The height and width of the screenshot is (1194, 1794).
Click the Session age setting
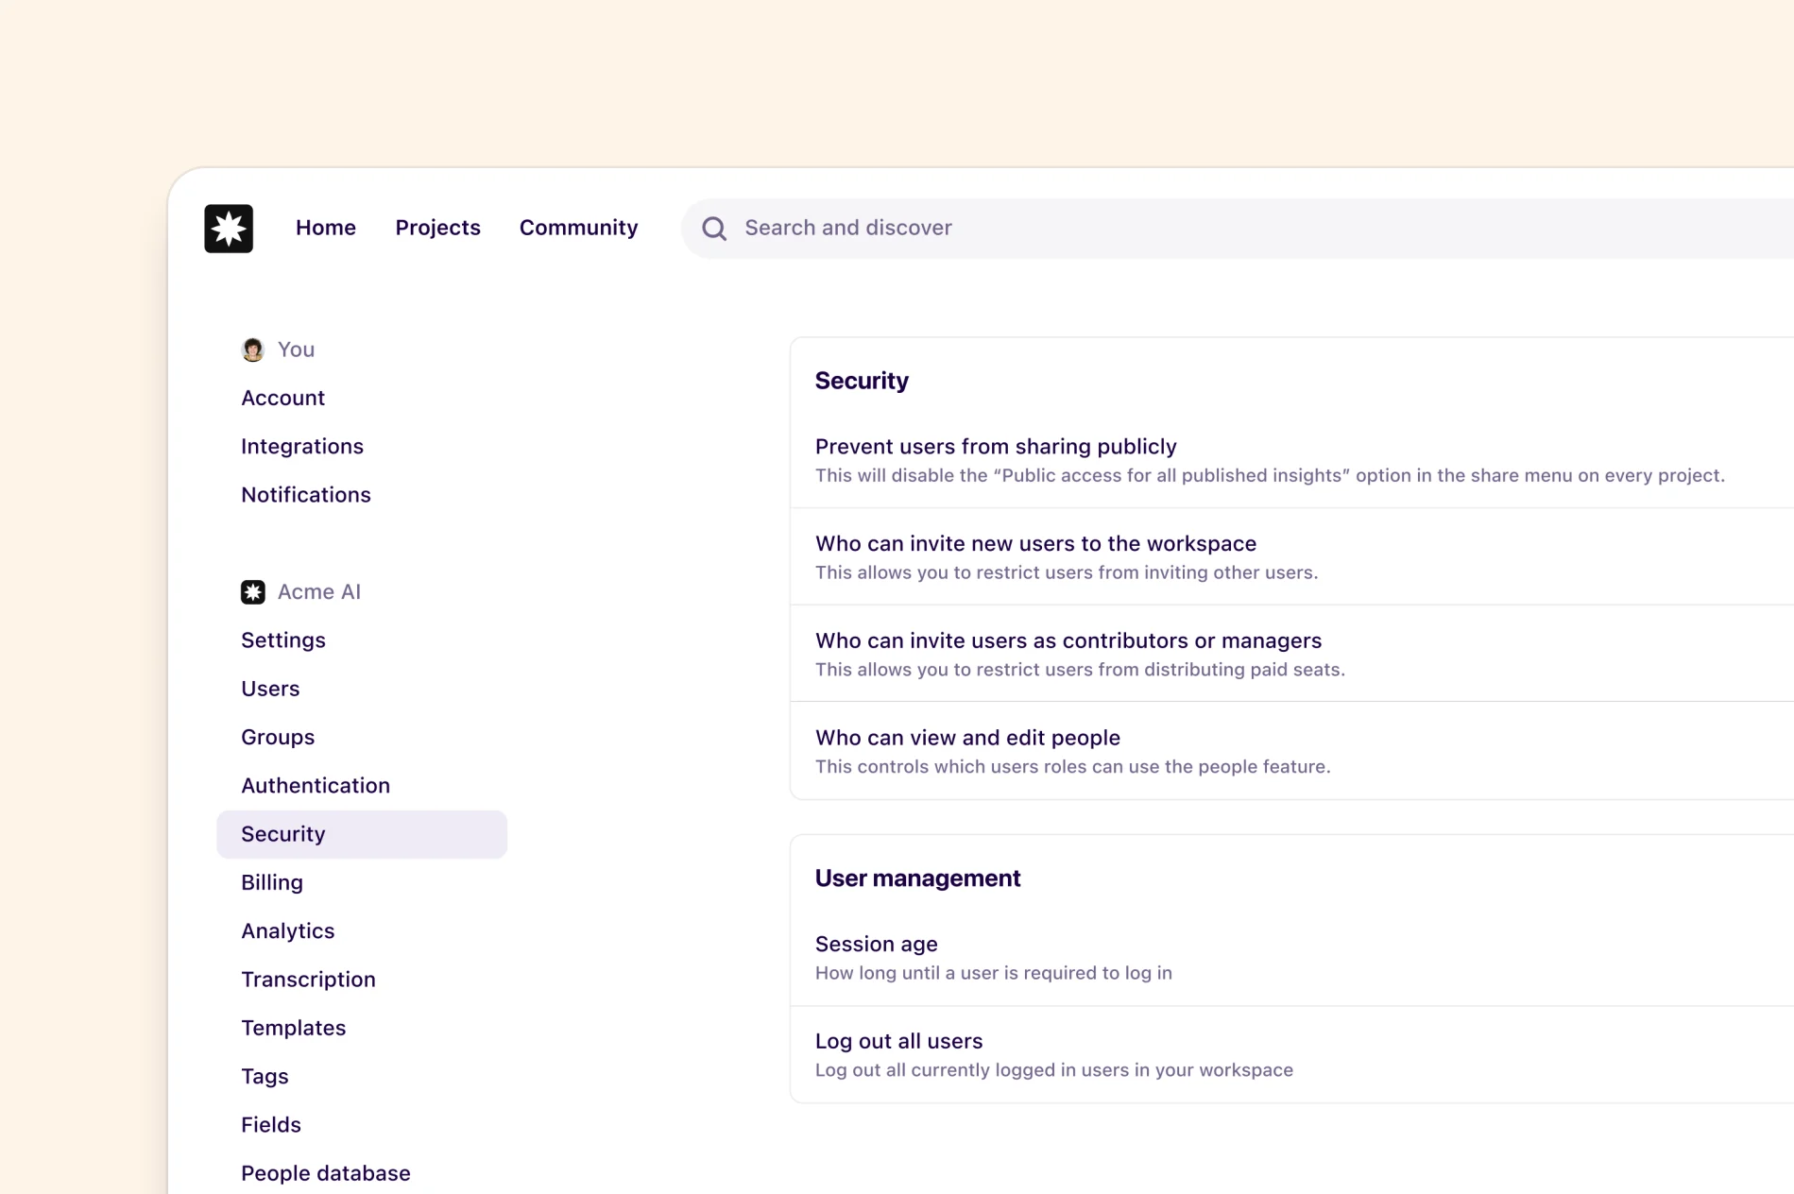876,944
